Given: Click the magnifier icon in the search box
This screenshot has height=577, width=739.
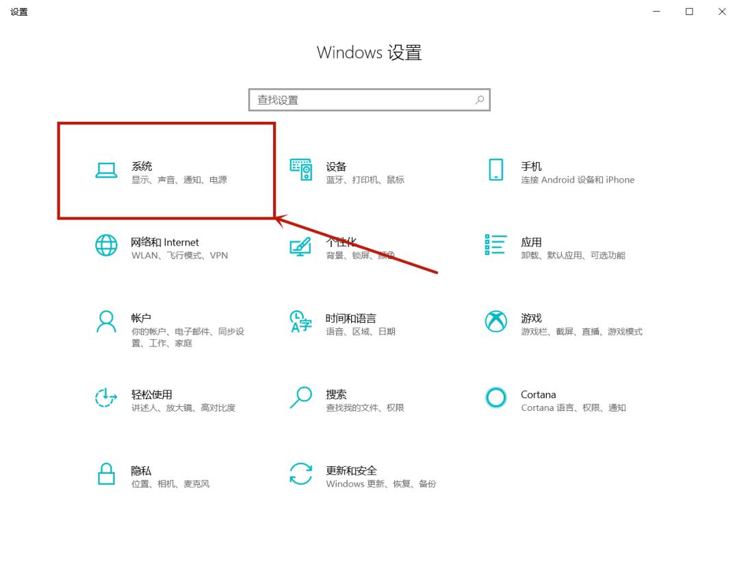Looking at the screenshot, I should (x=479, y=99).
